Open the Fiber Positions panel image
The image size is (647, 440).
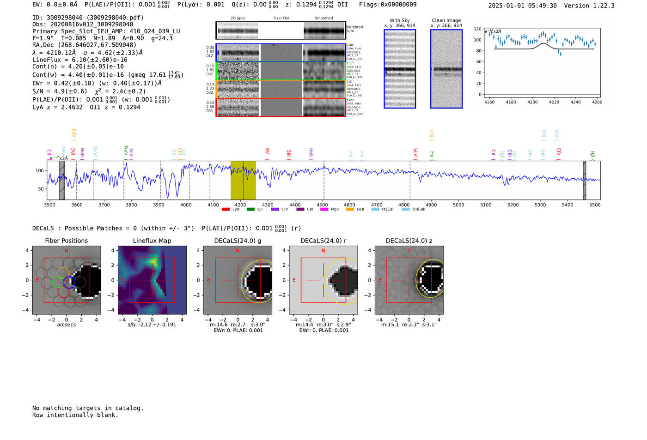(67, 280)
